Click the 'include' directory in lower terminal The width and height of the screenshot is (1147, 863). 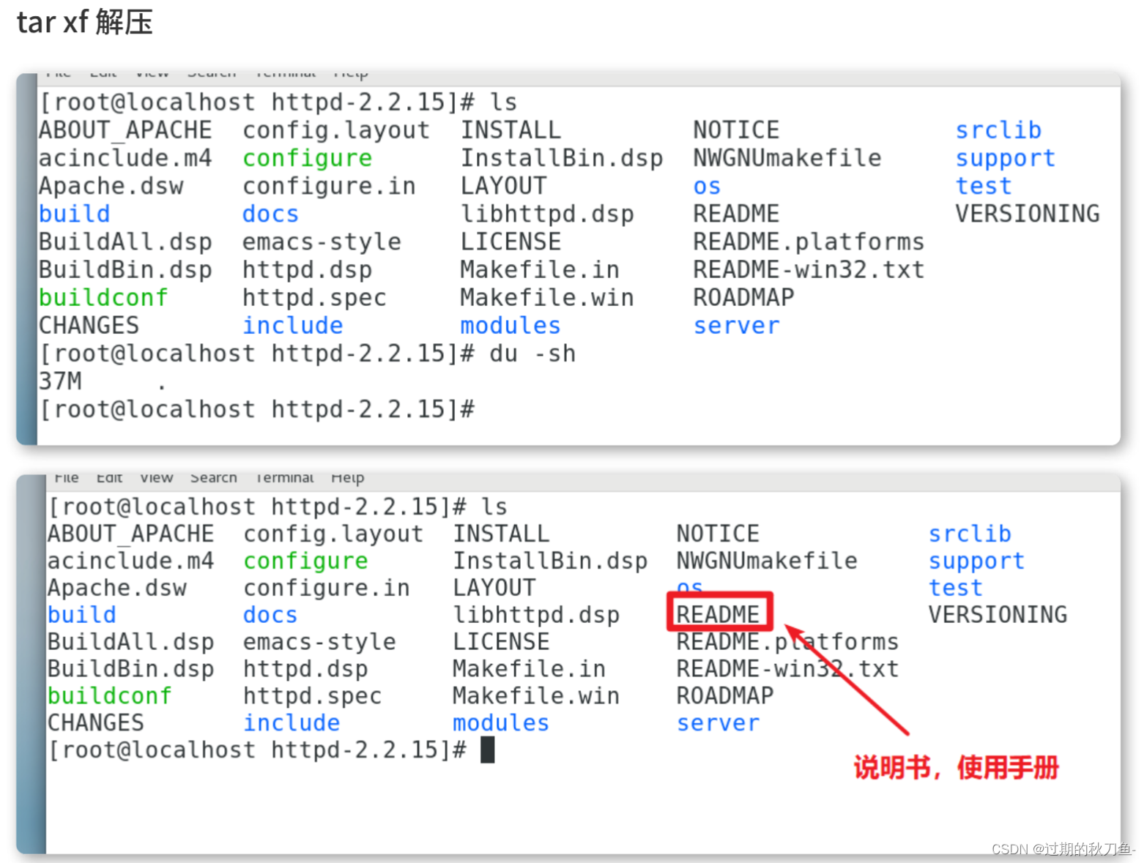pos(292,723)
